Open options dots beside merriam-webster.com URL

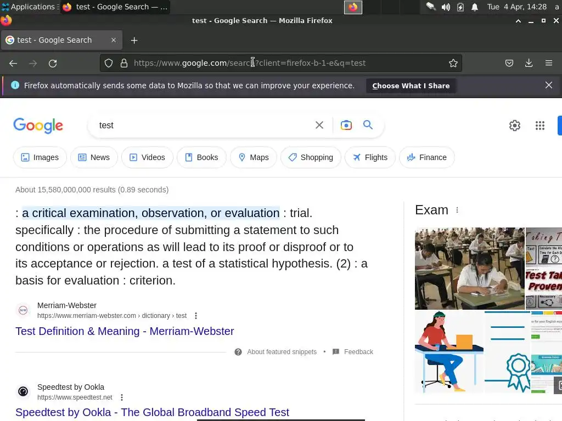click(196, 316)
